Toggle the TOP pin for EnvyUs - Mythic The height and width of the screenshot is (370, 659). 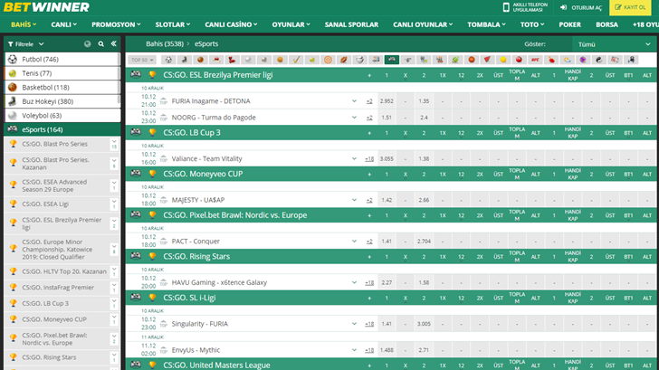(x=164, y=350)
